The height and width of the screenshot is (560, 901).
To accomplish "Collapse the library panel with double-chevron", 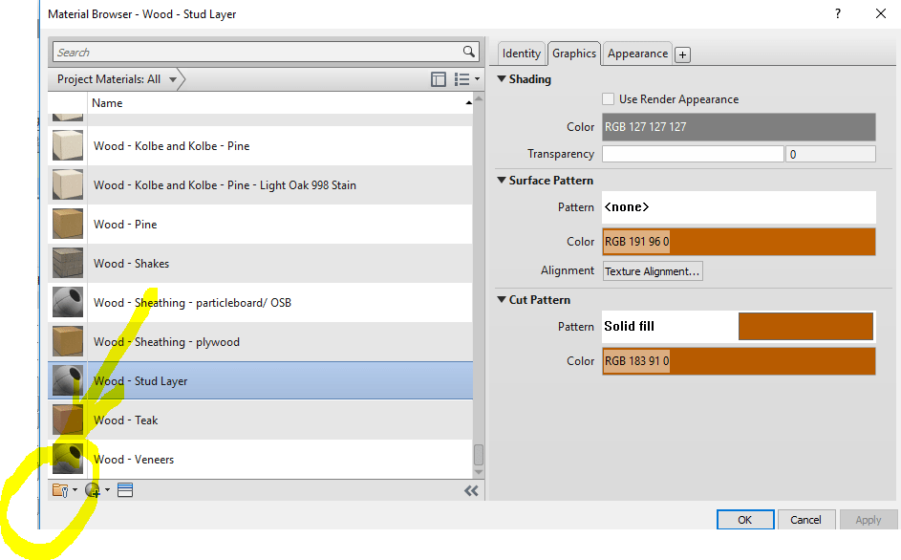I will point(470,489).
